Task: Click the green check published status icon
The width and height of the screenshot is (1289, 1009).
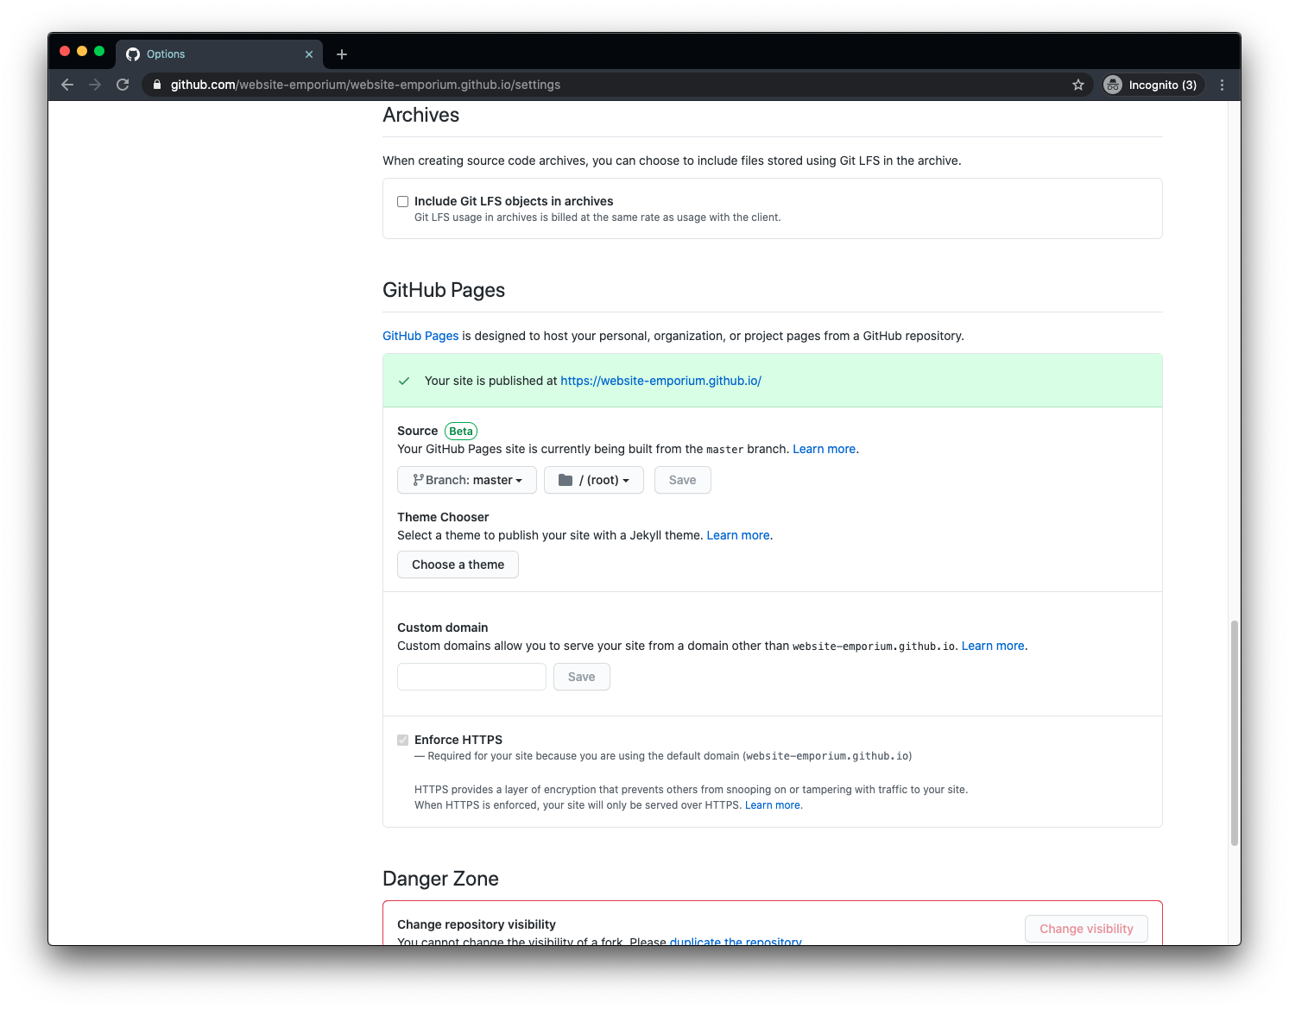Action: pyautogui.click(x=403, y=381)
